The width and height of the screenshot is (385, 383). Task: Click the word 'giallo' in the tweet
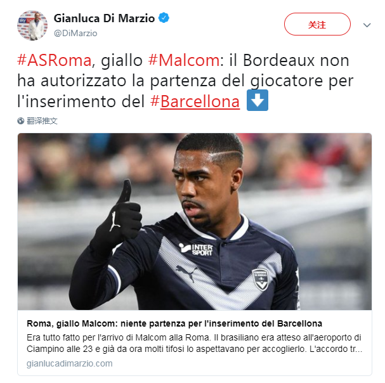tap(122, 61)
